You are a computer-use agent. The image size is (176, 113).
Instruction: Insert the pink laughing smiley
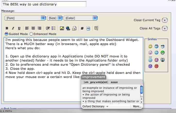coord(150,52)
